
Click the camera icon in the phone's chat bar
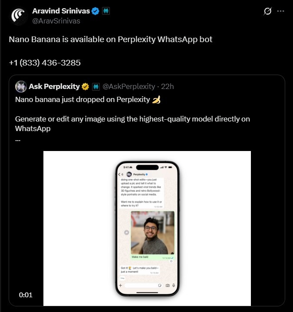coord(168,286)
